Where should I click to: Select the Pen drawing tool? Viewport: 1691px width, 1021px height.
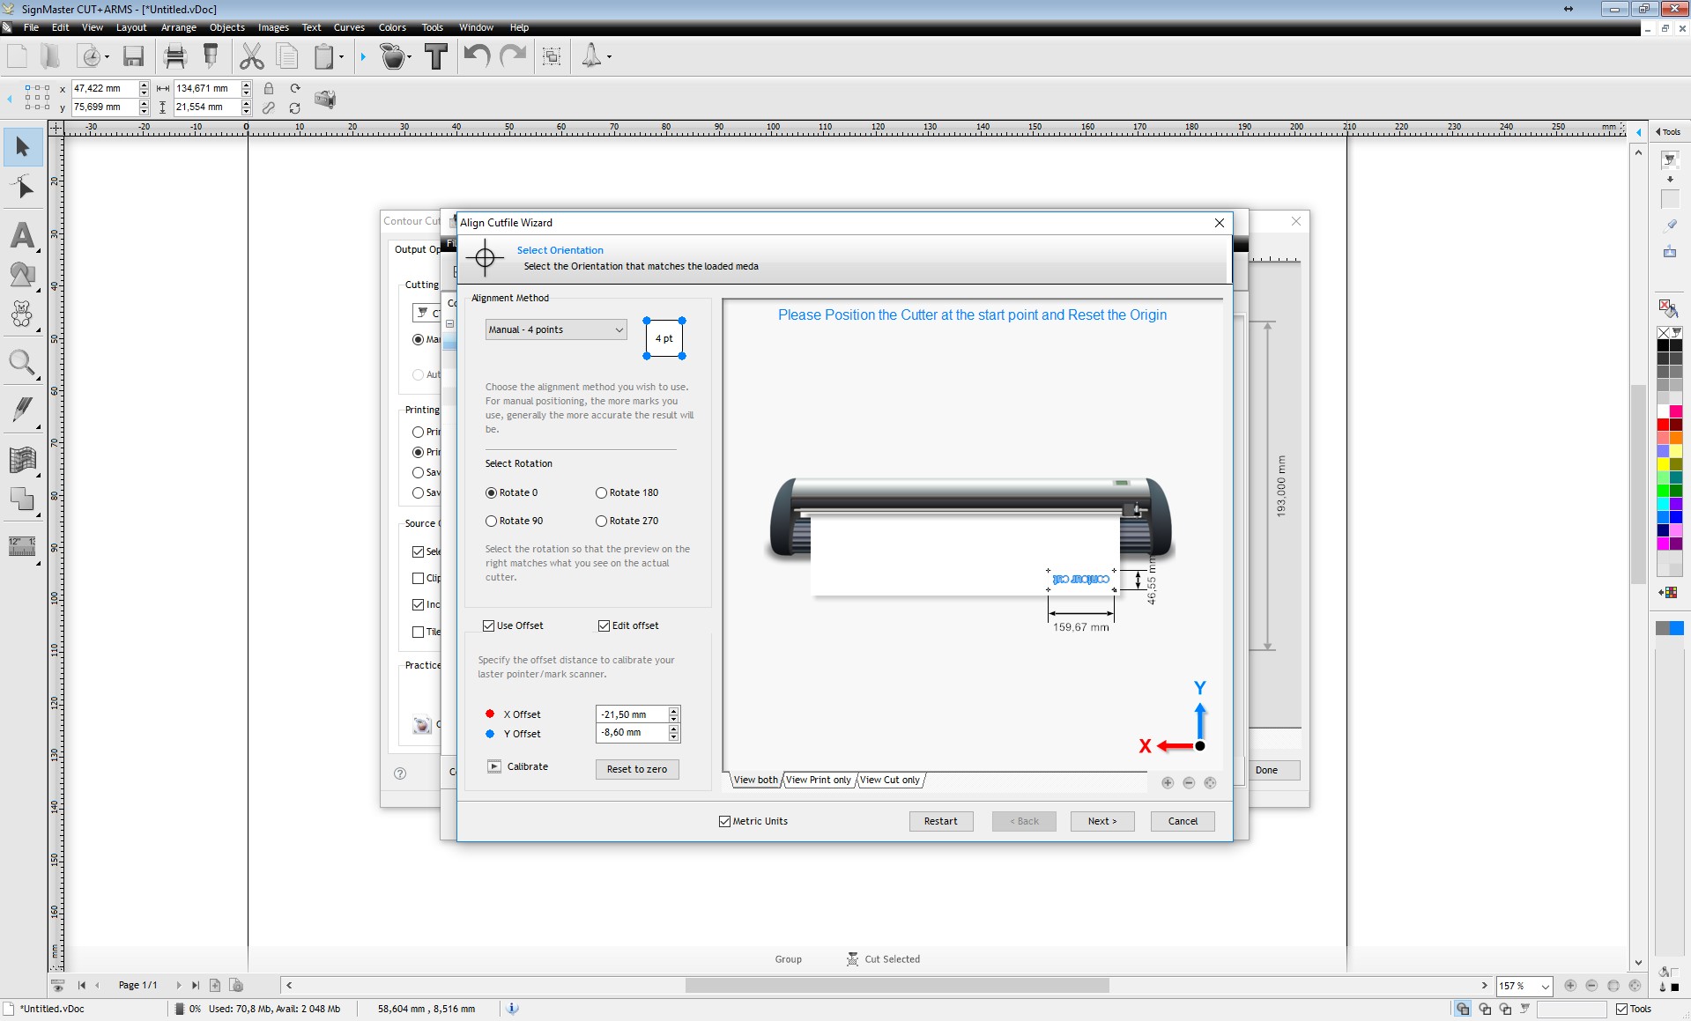[23, 410]
